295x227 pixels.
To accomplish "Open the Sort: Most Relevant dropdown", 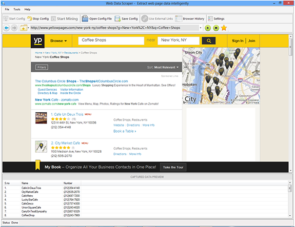I will click(x=163, y=67).
